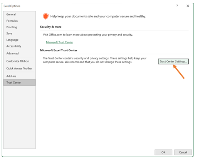Confirm with the OK button
Image resolution: width=198 pixels, height=157 pixels.
163,152
